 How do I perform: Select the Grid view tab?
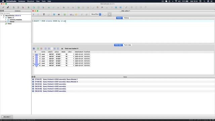[x=118, y=45]
